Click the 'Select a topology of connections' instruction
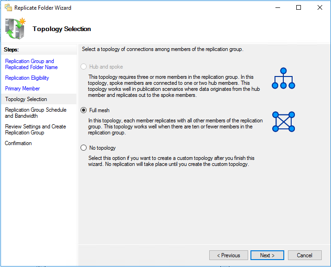Viewport: 331px width, 267px height. (162, 49)
